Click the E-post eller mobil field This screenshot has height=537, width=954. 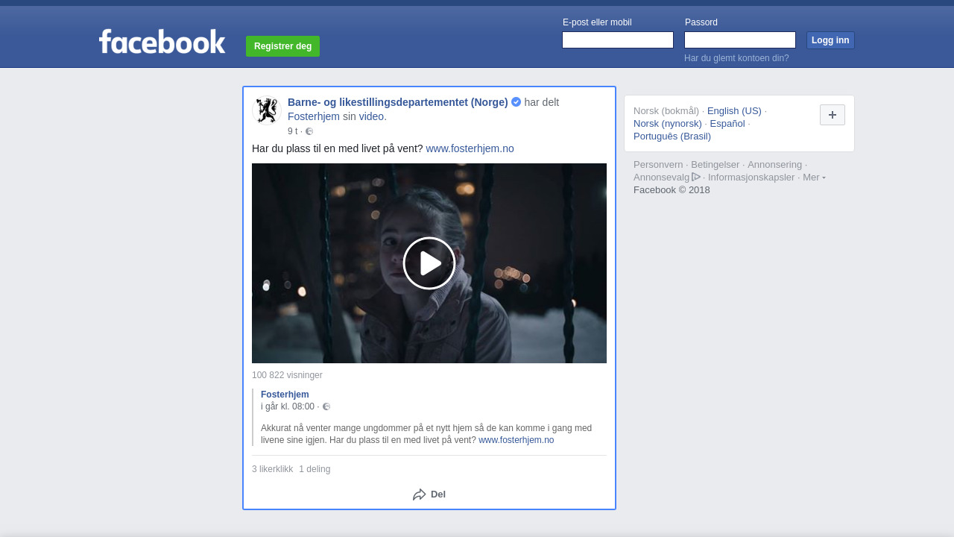[x=617, y=40]
